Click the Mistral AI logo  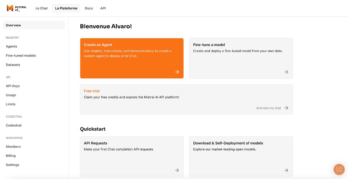(17, 8)
